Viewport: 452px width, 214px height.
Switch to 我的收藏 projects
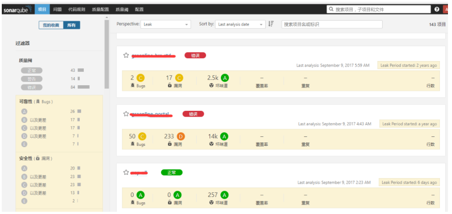point(51,26)
